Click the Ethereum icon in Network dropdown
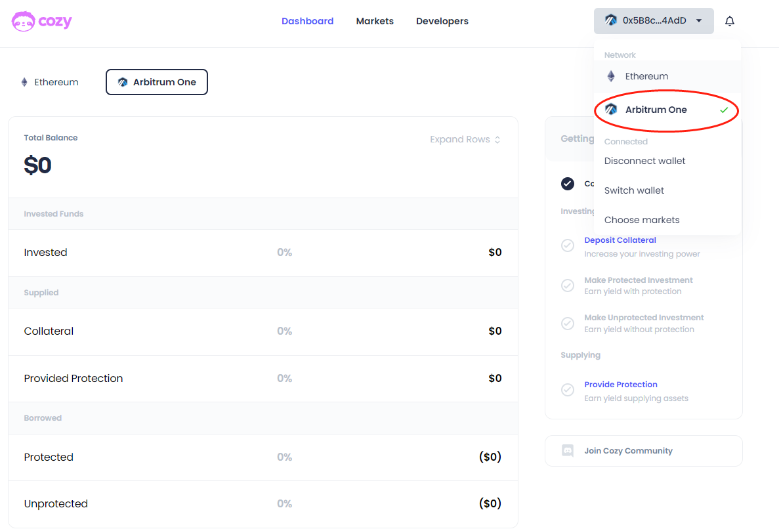The width and height of the screenshot is (779, 529). (611, 76)
